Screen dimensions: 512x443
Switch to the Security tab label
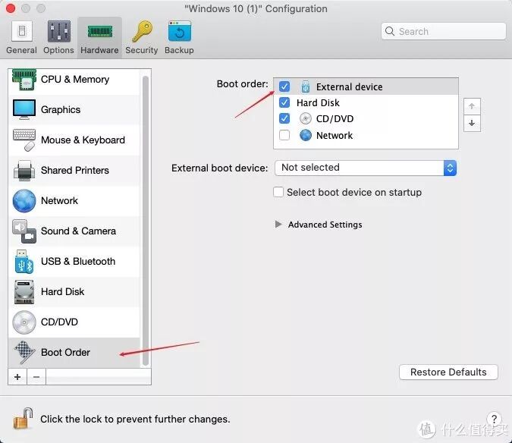click(142, 50)
